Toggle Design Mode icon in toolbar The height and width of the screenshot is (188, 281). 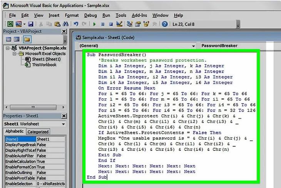coord(119,24)
